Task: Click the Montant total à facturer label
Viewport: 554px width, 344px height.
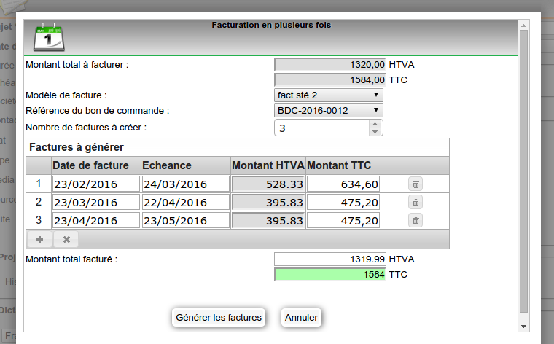Action: pos(77,65)
